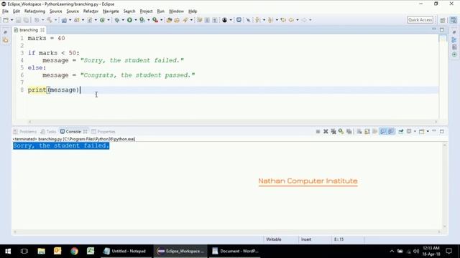Open the Edit menu
Screen dimensions: 460x258
pos(17,11)
